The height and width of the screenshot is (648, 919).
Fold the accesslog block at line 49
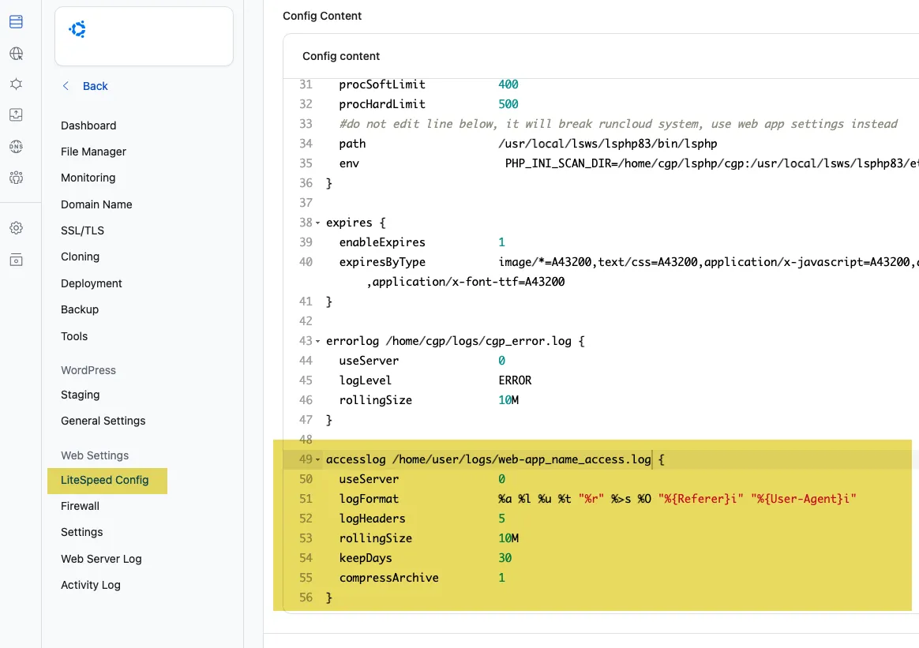[318, 460]
